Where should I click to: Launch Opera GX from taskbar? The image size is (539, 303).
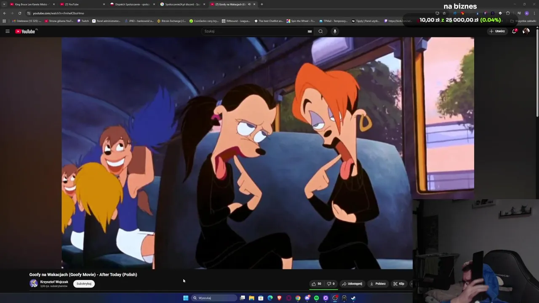click(x=288, y=298)
